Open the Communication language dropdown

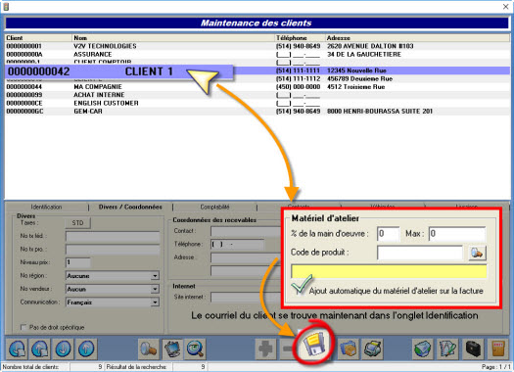pyautogui.click(x=155, y=302)
